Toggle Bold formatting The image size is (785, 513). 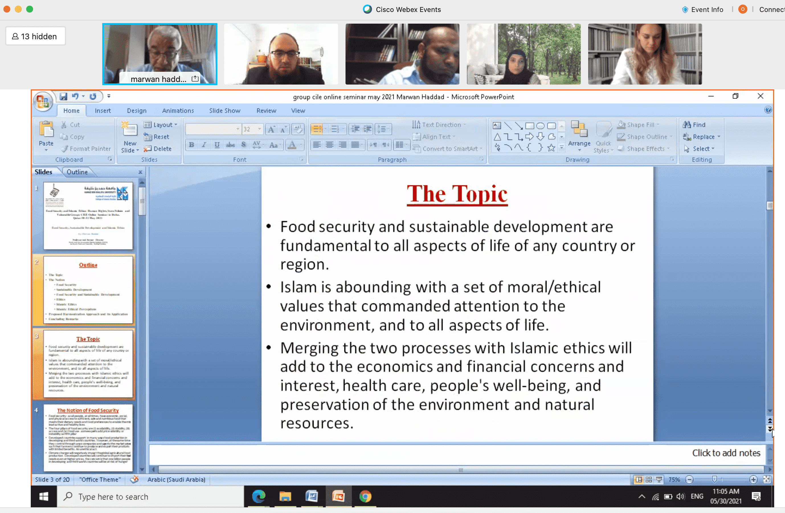(191, 145)
